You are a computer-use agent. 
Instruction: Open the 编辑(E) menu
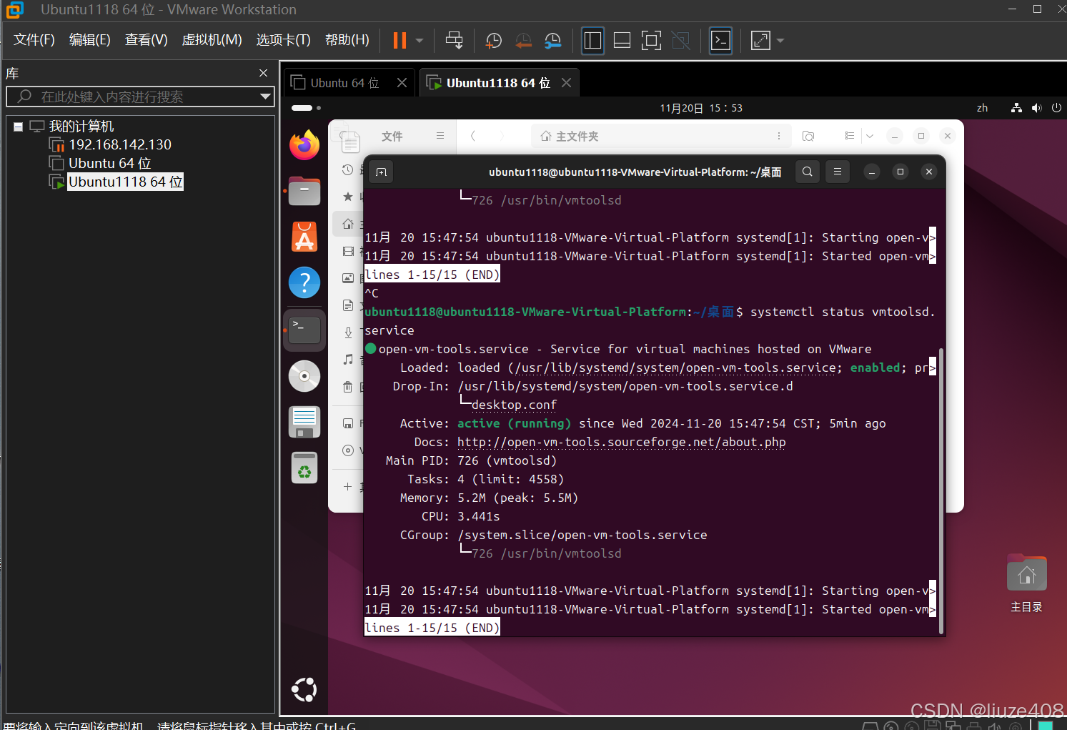90,40
